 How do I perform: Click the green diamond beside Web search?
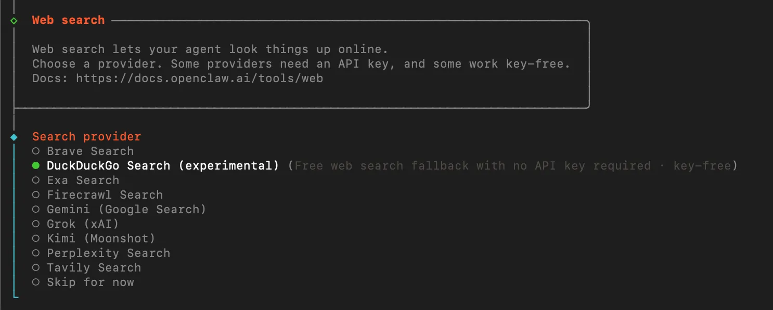(14, 20)
